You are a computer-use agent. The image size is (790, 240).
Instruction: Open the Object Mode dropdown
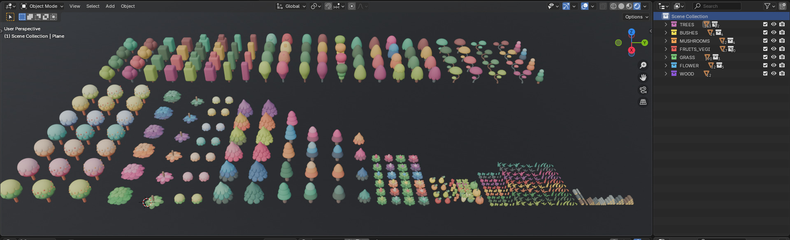coord(42,6)
